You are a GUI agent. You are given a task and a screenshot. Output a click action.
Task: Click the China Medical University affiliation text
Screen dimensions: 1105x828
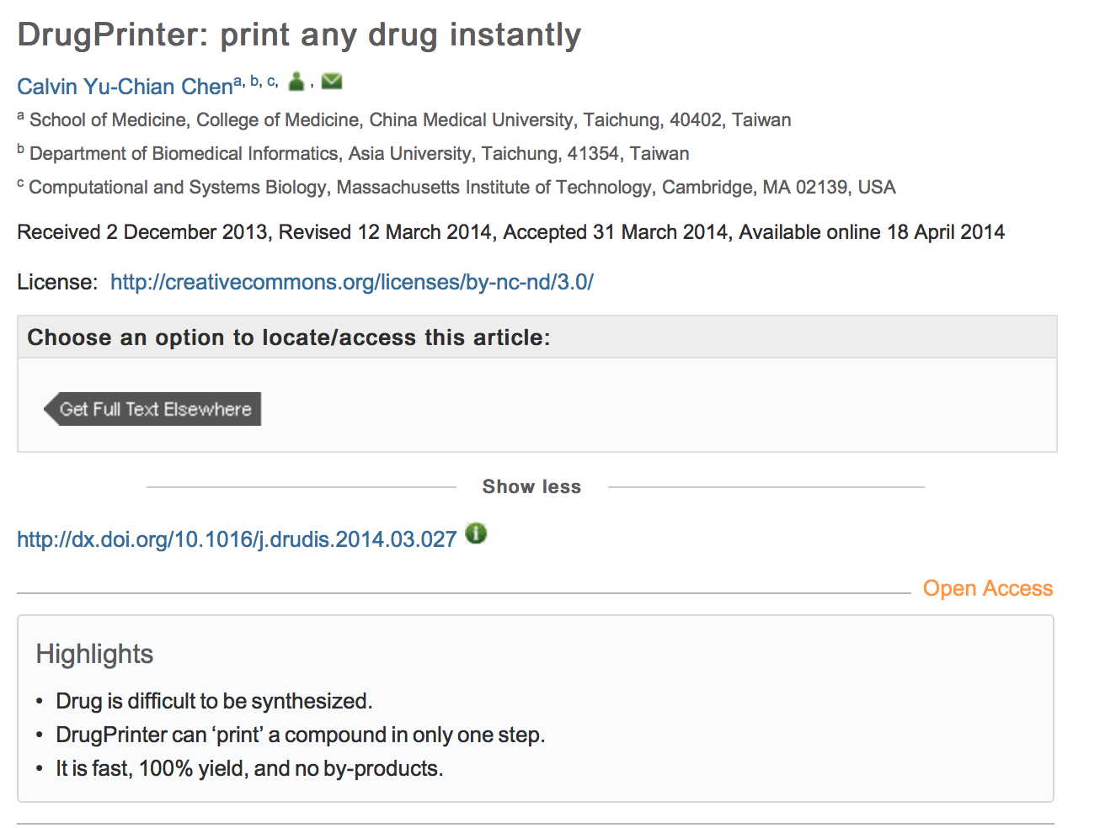pyautogui.click(x=410, y=119)
